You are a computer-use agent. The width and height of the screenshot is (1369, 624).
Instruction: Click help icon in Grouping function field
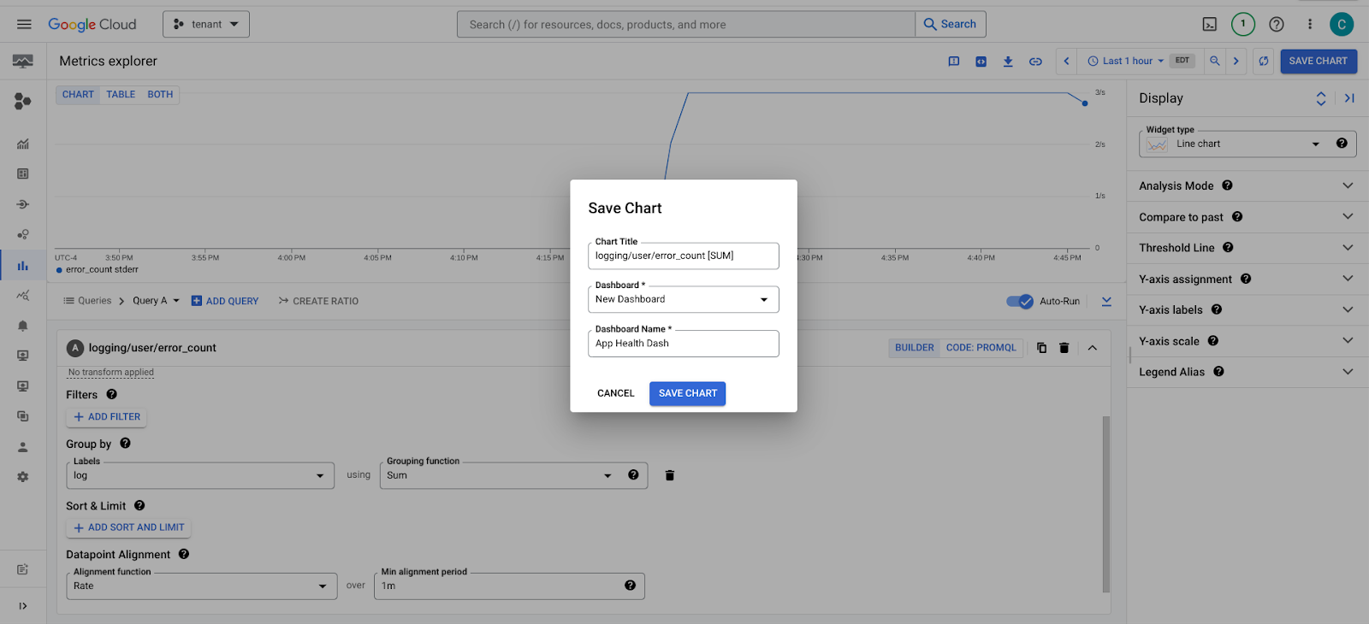633,474
